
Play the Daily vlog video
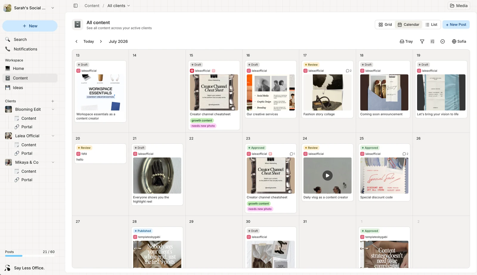pos(327,175)
